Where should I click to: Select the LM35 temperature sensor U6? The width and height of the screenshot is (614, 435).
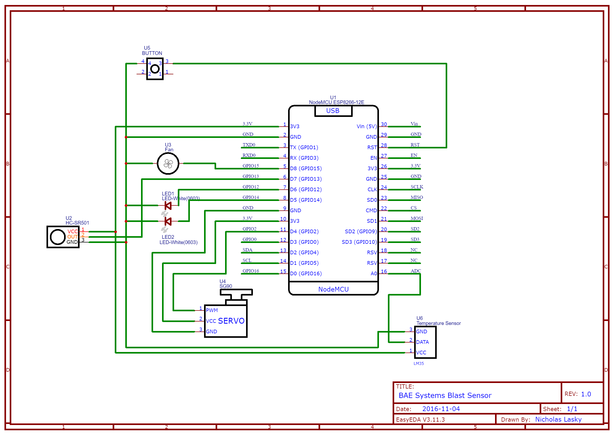point(425,342)
